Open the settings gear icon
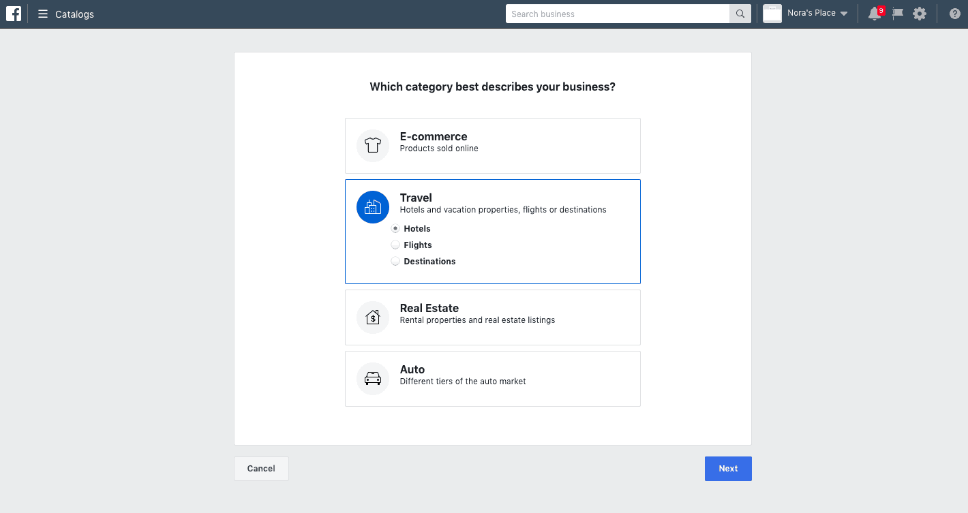 pyautogui.click(x=920, y=14)
